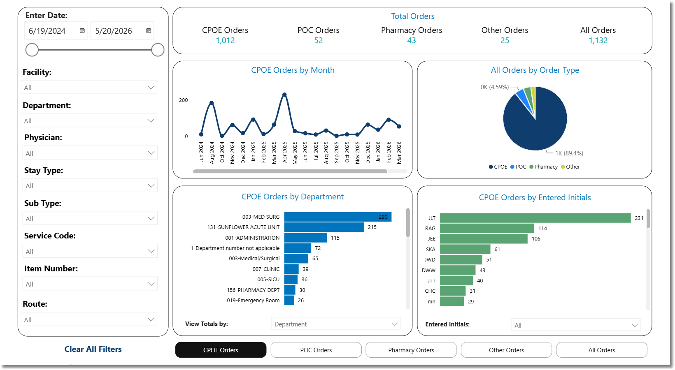675x370 pixels.
Task: Click the 019-Emergency Room department label
Action: (x=253, y=300)
